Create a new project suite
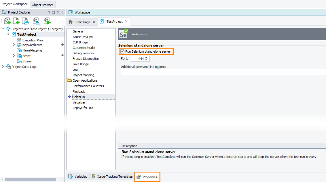Image resolution: width=326 pixels, height=182 pixels. pyautogui.click(x=7, y=21)
